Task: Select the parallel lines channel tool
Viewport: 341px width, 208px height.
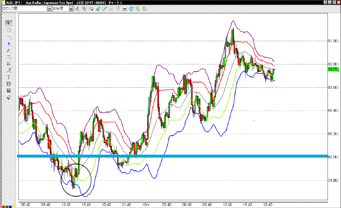Action: pos(9,57)
